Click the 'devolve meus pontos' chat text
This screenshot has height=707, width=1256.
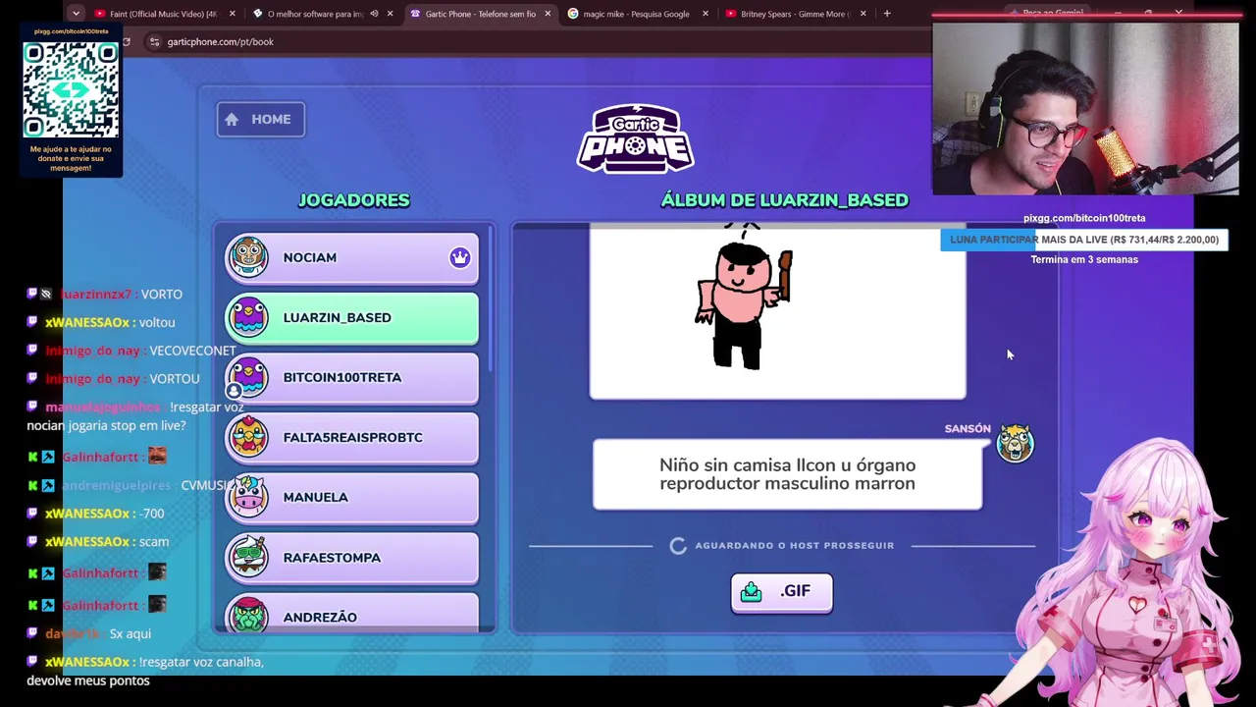(x=88, y=680)
